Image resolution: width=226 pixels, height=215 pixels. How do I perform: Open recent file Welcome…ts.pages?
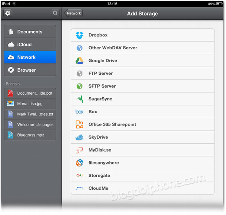pos(30,124)
